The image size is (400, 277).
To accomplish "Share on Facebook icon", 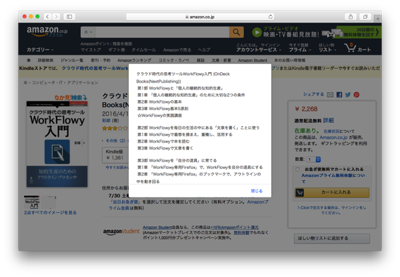I will (x=339, y=95).
